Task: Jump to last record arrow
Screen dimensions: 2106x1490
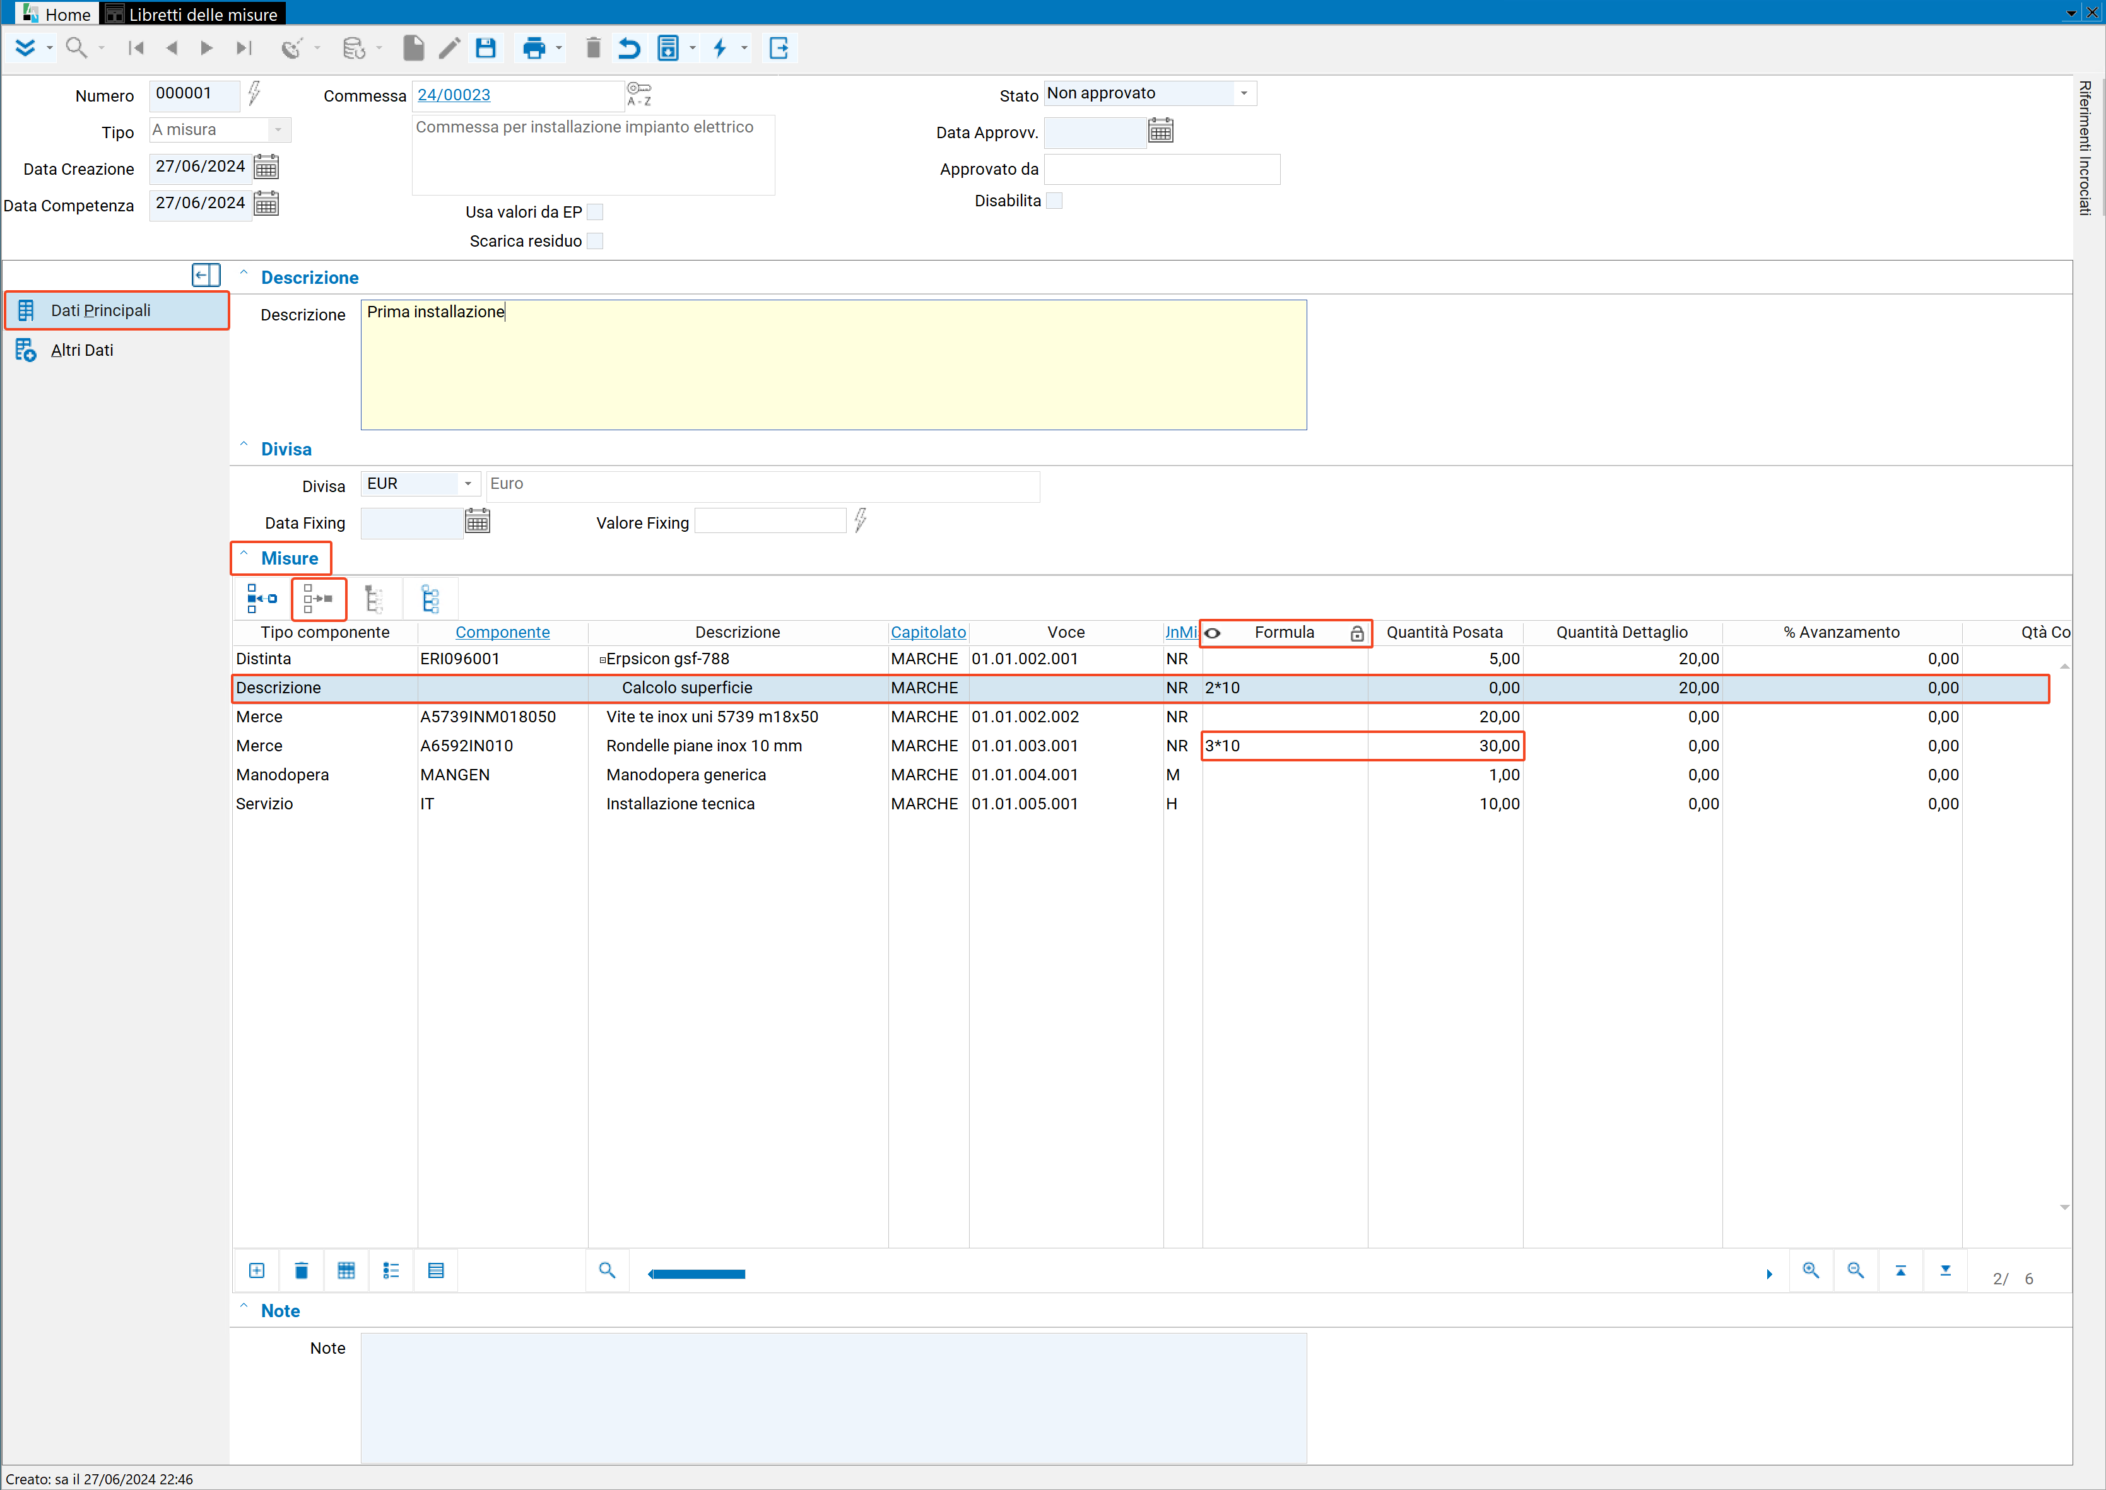Action: (243, 48)
